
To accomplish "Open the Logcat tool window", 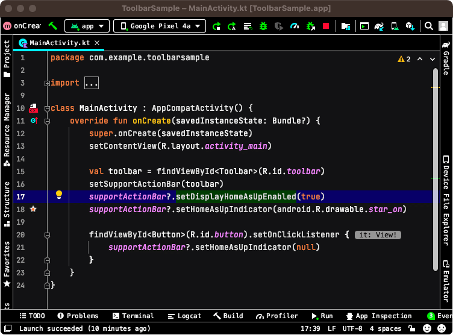I will click(184, 316).
